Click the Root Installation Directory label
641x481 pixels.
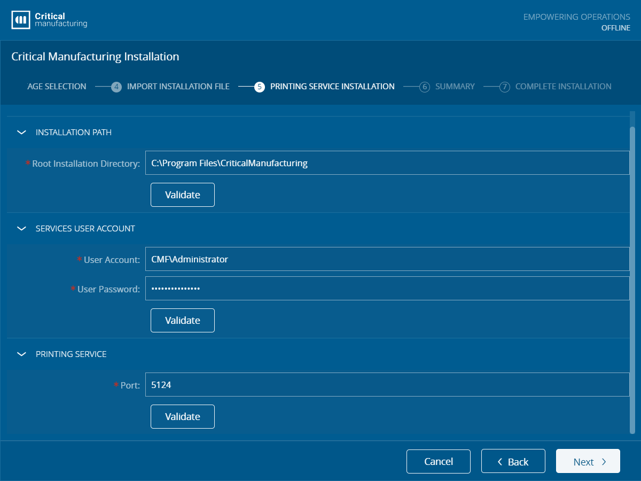pyautogui.click(x=86, y=164)
